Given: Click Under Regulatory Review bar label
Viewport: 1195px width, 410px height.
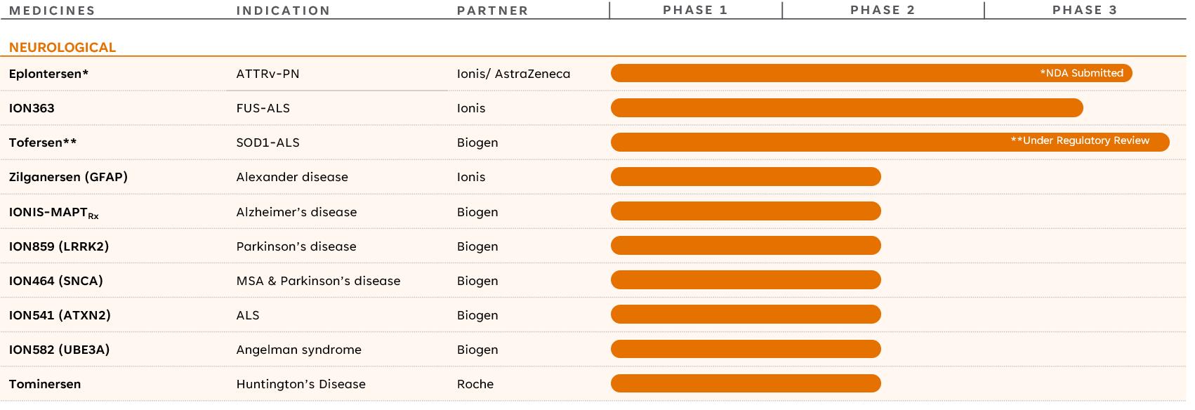Looking at the screenshot, I should [1080, 140].
